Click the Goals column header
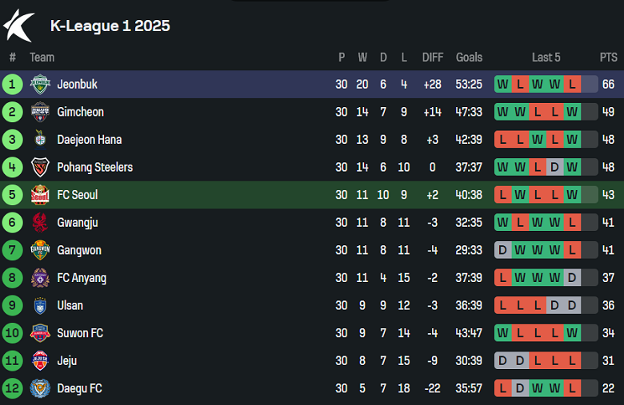Screen dimensions: 624x405 [469, 58]
